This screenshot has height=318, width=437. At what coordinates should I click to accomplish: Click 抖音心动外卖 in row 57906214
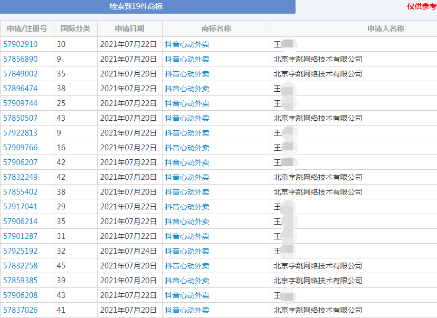tap(187, 221)
